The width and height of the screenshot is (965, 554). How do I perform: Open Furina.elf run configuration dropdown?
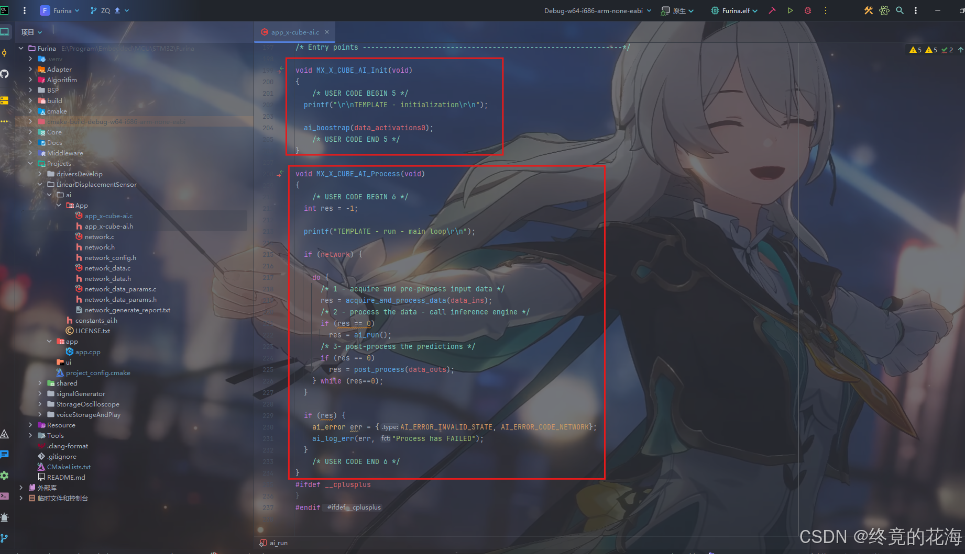pyautogui.click(x=734, y=10)
